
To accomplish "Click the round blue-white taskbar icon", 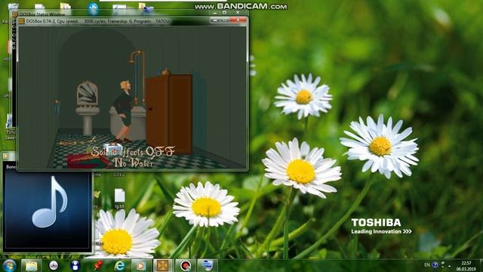I will [75, 265].
